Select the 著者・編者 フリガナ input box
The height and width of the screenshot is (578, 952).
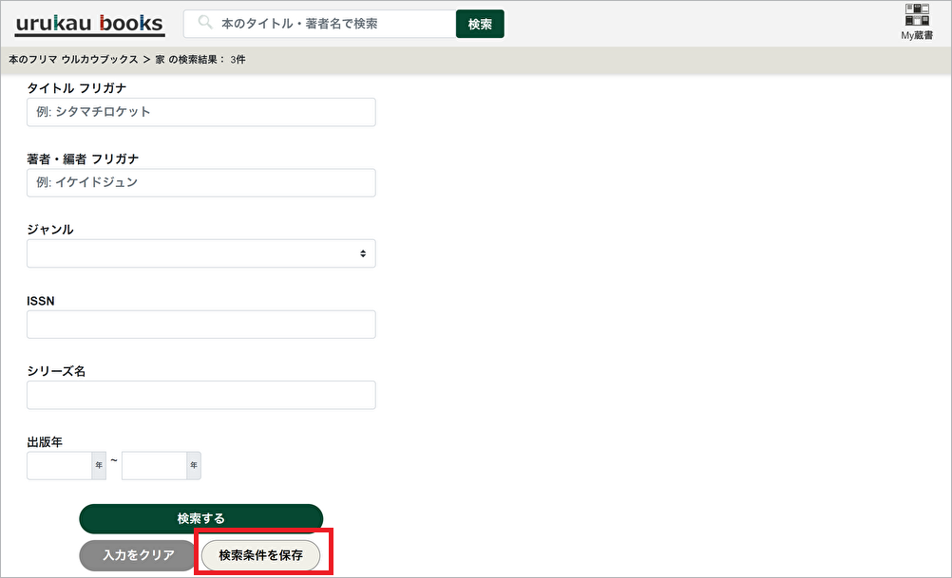[200, 182]
